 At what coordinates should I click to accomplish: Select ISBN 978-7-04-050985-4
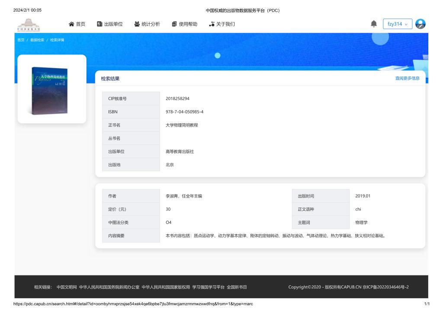pyautogui.click(x=184, y=112)
